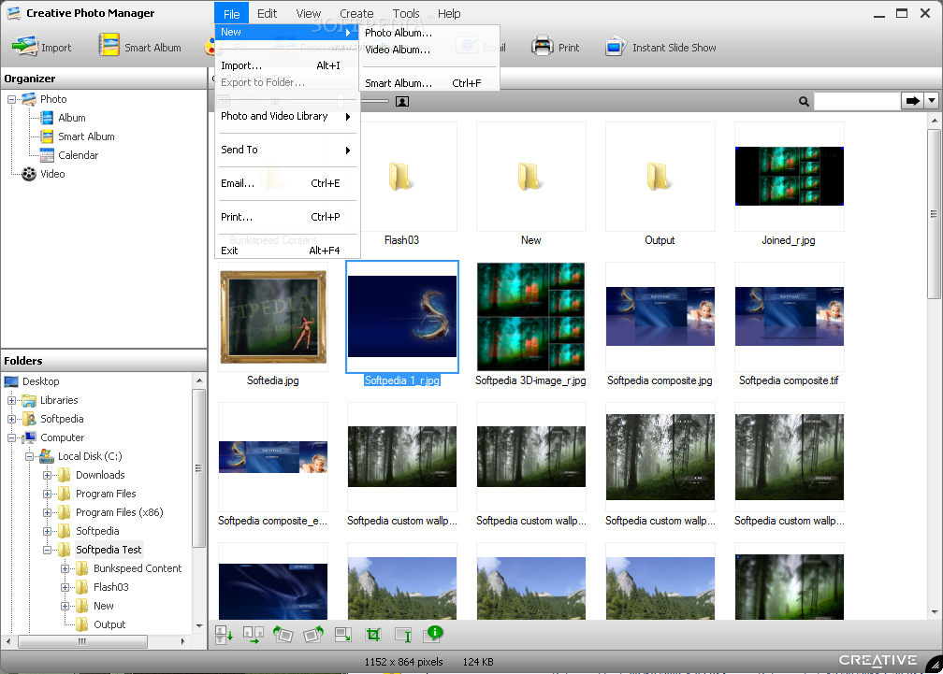
Task: Click the Smart Album toolbar icon
Action: [109, 46]
